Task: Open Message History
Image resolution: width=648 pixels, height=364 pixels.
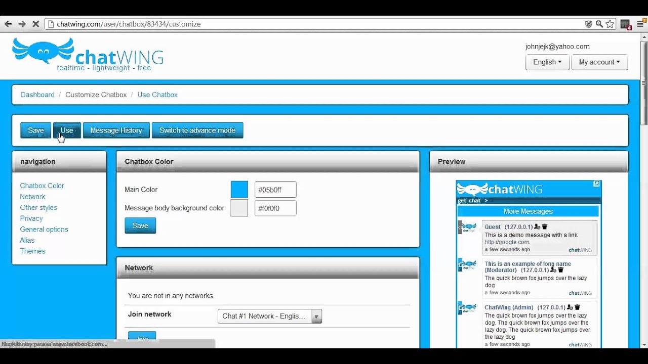Action: coord(116,130)
